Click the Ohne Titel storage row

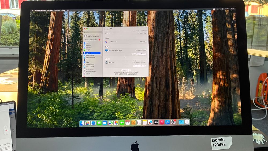click(x=126, y=62)
